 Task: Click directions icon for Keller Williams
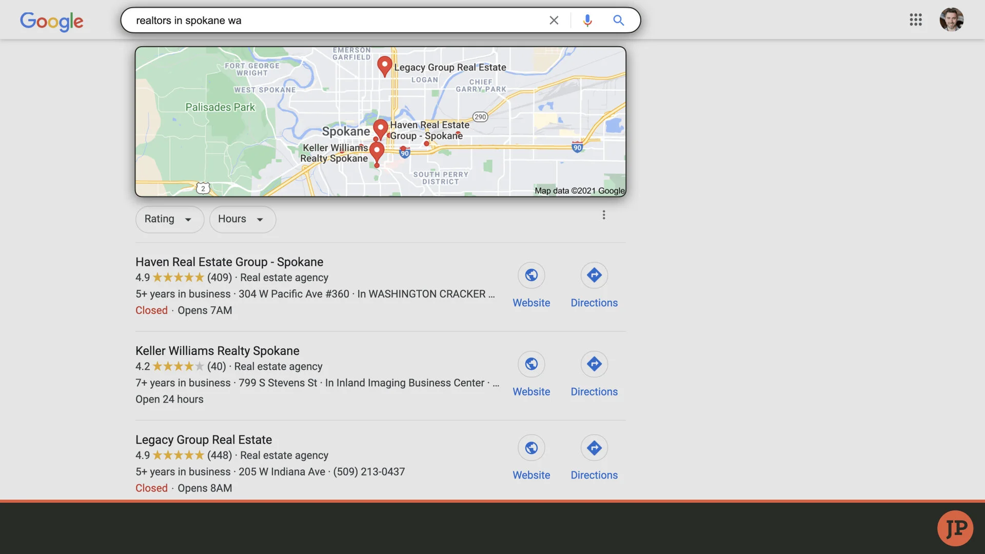click(594, 364)
